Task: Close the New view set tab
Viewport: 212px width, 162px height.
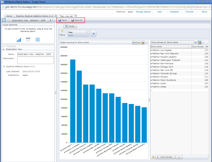Action: click(75, 16)
